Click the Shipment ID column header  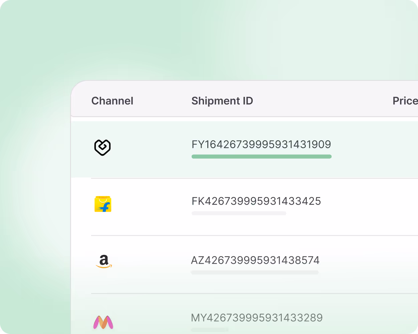coord(222,101)
